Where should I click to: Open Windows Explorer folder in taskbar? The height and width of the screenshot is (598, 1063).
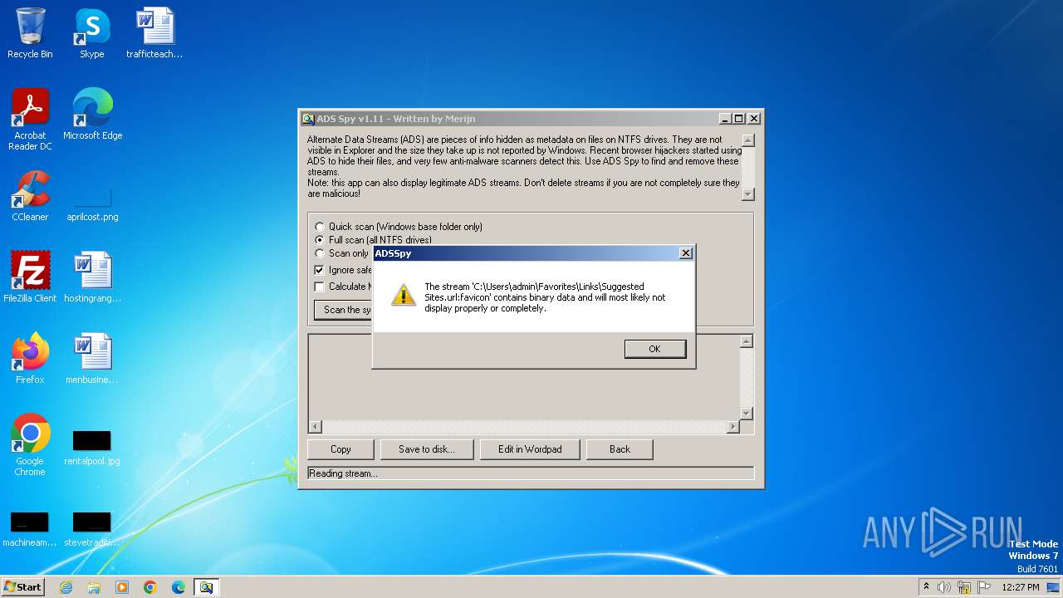(x=94, y=587)
